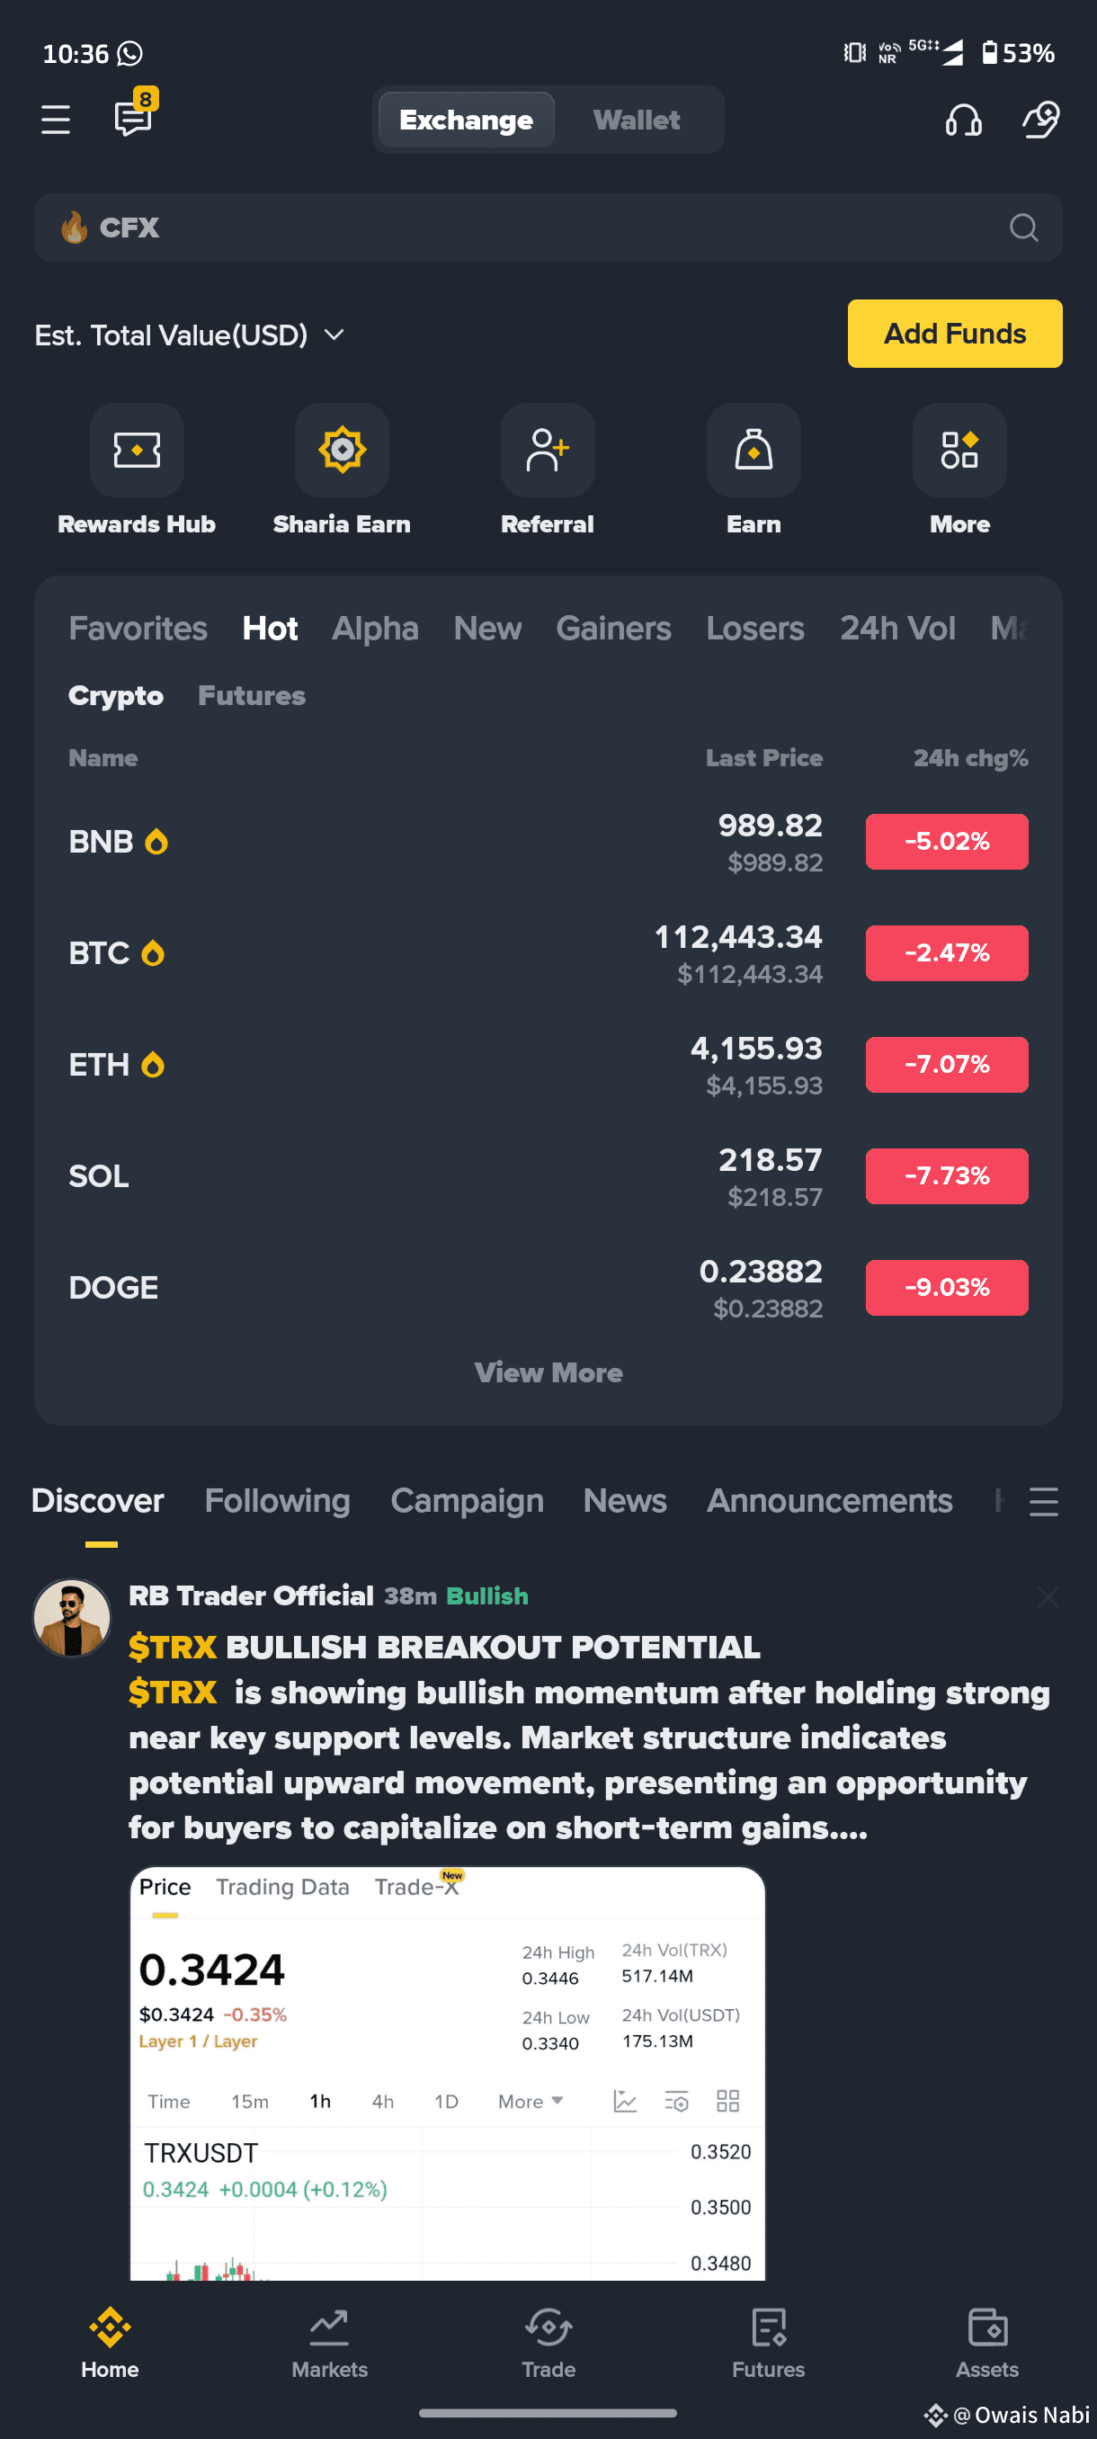Screen dimensions: 1097x2439
Task: Open the Announcements feed tab
Action: click(x=829, y=1501)
